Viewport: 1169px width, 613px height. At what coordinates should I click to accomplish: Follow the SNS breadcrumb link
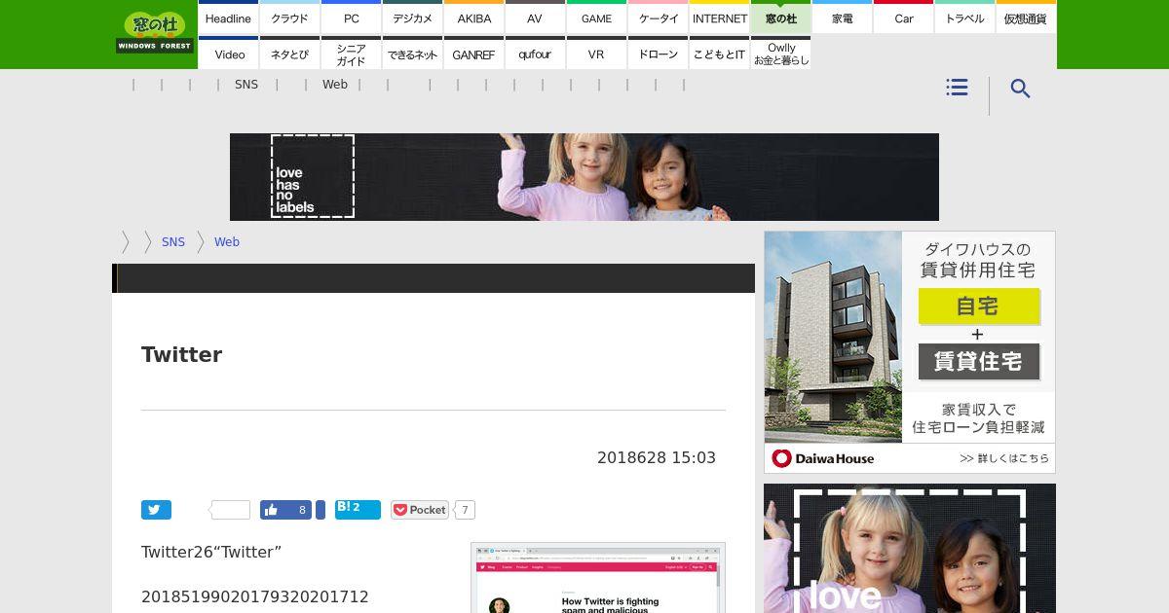click(x=173, y=242)
